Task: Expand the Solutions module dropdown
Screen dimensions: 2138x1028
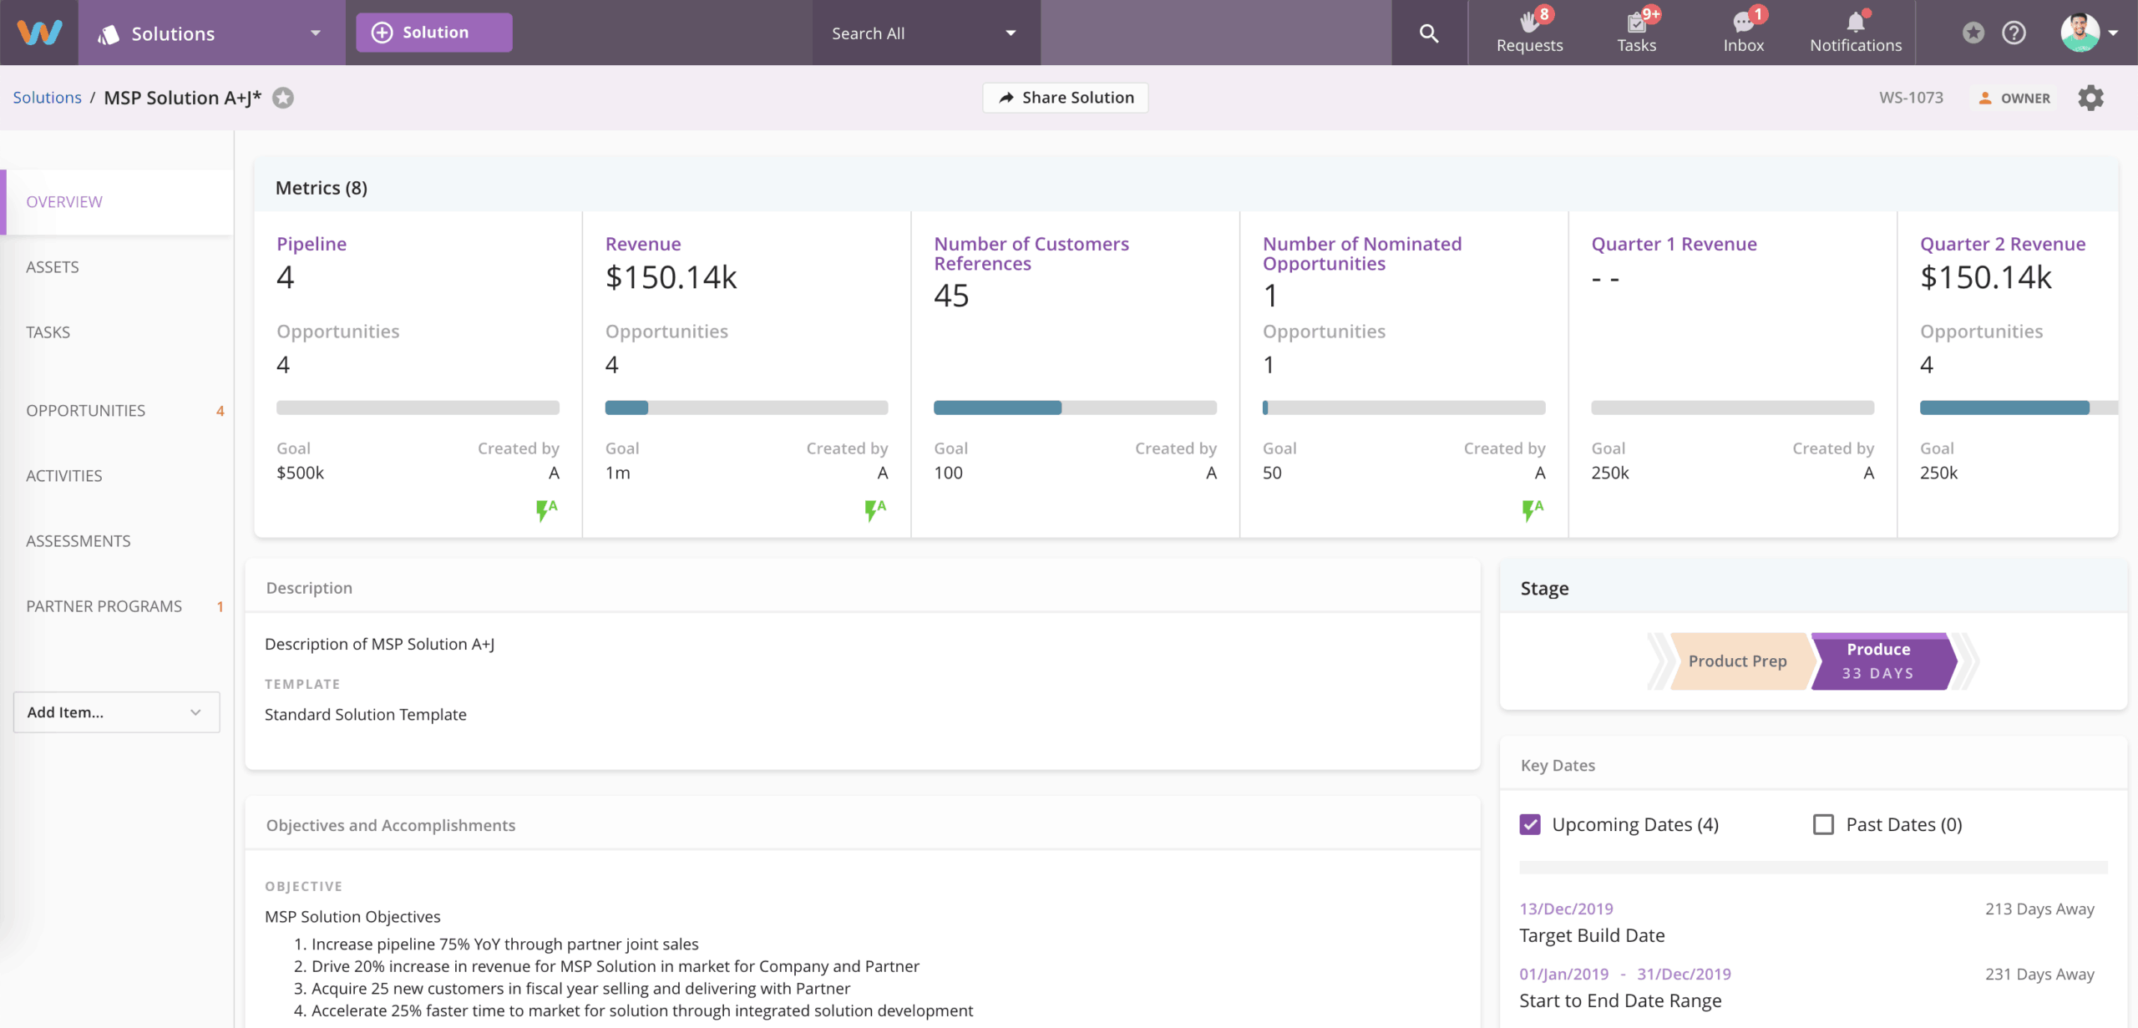Action: (x=316, y=33)
